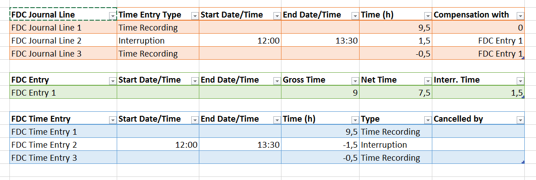This screenshot has height=180, width=536.
Task: Expand the Time Entry Type filter dropdown
Action: [x=195, y=16]
